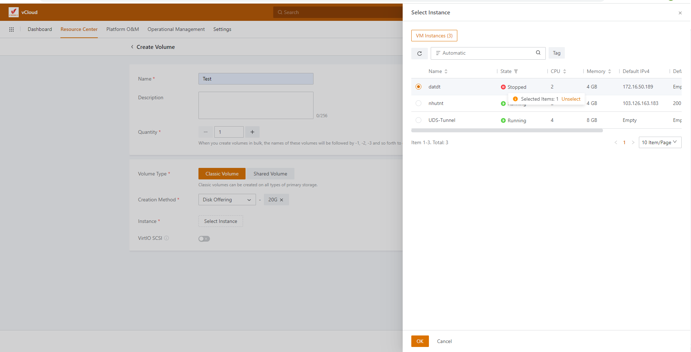Sort instances by Name column arrows
Viewport: 691px width, 352px height.
pyautogui.click(x=446, y=72)
